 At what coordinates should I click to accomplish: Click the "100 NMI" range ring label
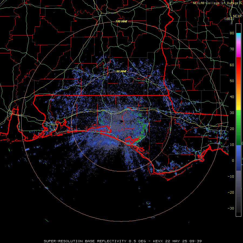[121, 21]
